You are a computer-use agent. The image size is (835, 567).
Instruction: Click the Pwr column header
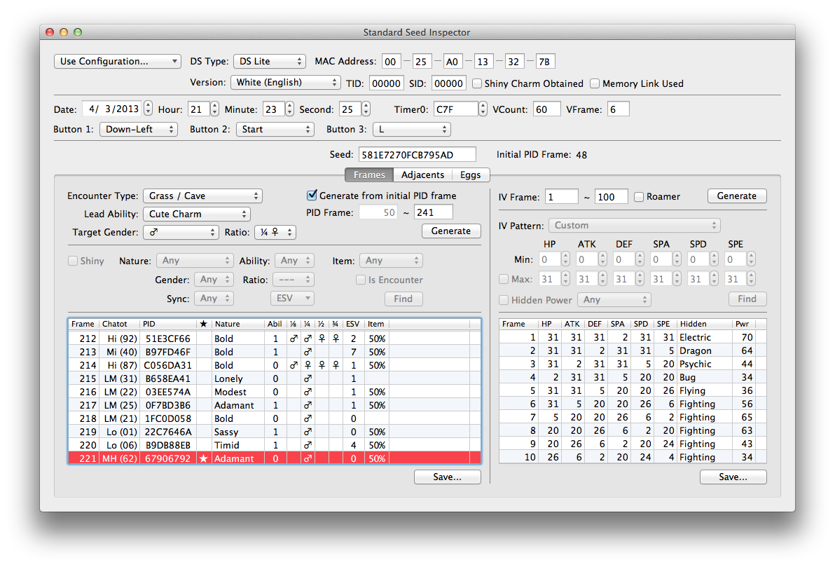743,324
